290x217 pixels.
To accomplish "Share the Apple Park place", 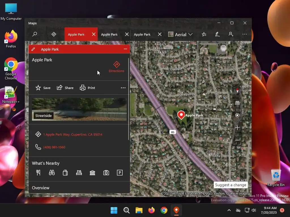I will coord(65,88).
